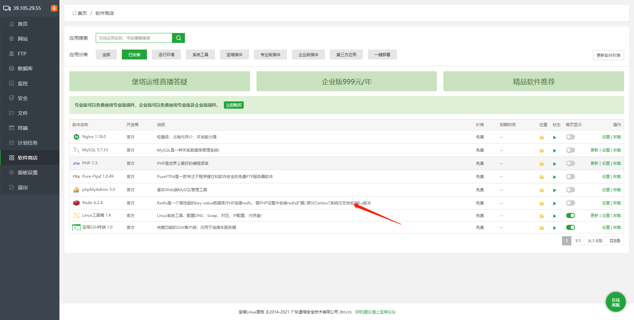The height and width of the screenshot is (320, 634).
Task: Click 退出 to log out
Action: 30,187
